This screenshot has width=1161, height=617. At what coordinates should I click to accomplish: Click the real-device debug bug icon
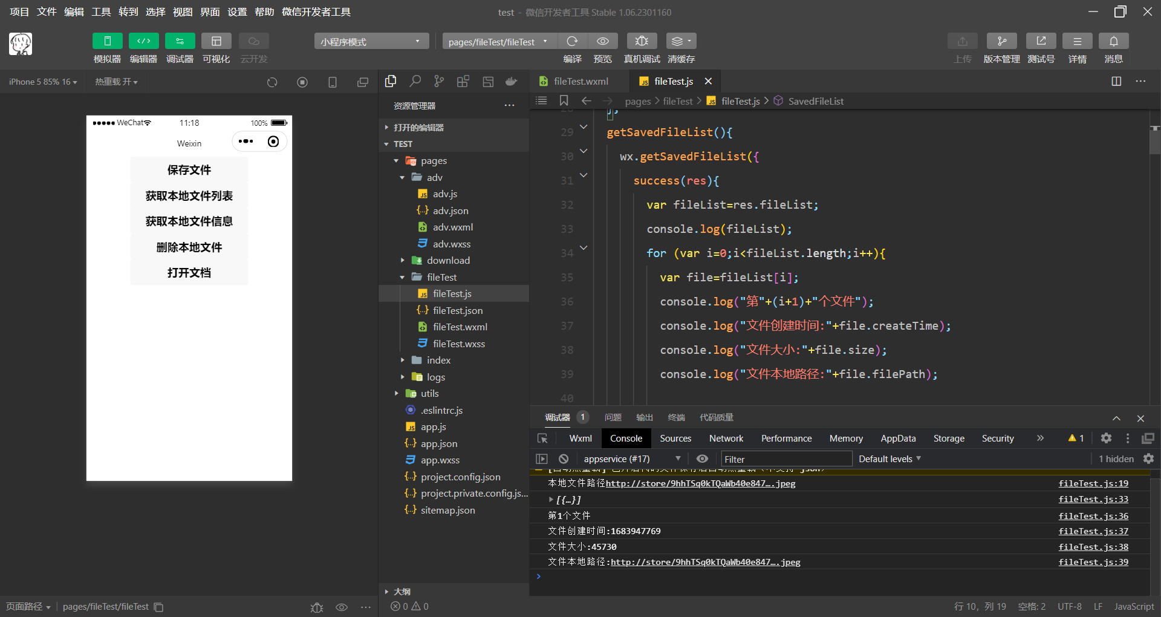[642, 41]
